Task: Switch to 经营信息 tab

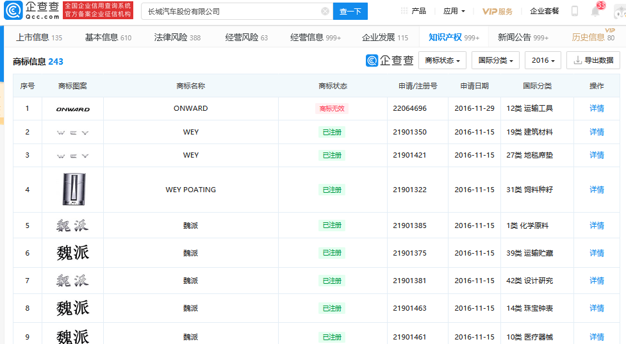Action: coord(315,37)
